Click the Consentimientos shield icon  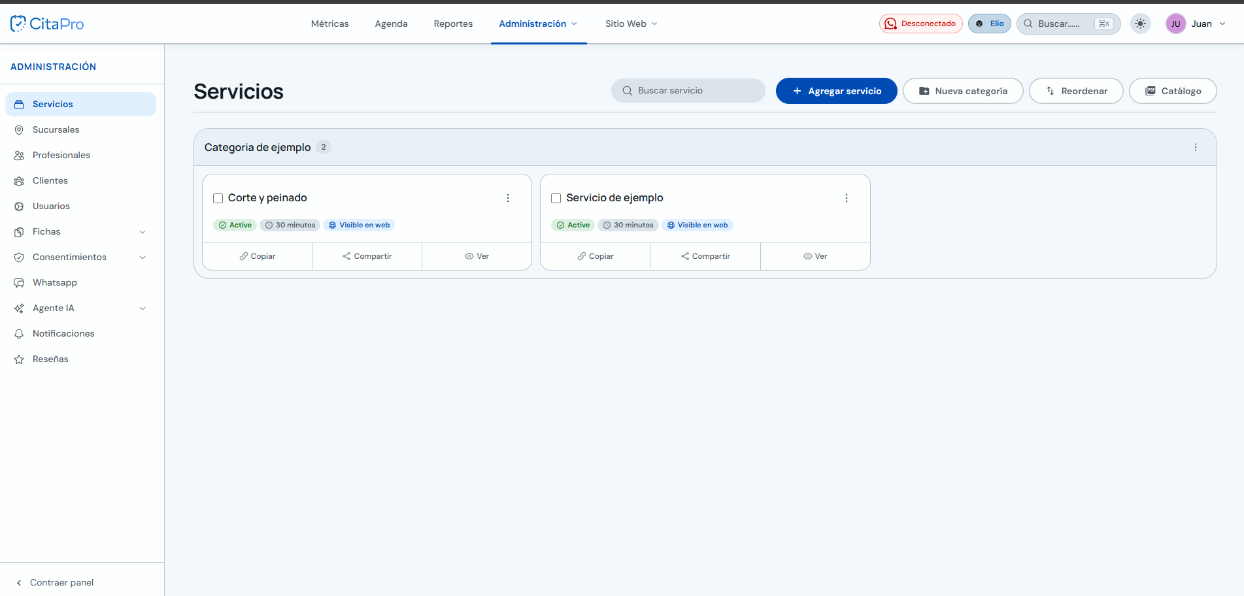[x=19, y=257]
